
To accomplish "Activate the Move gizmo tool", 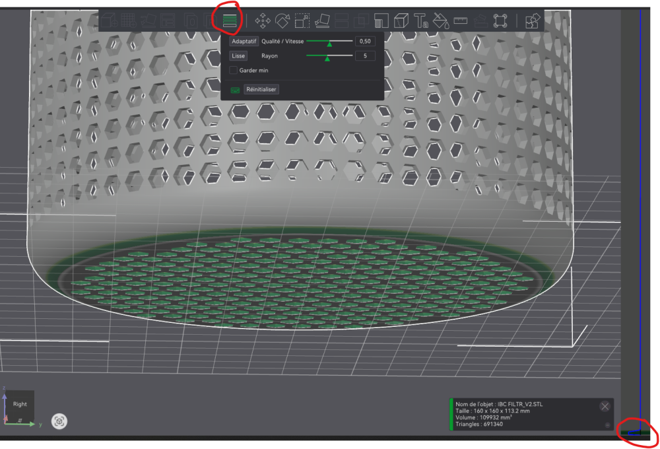I will (x=263, y=20).
